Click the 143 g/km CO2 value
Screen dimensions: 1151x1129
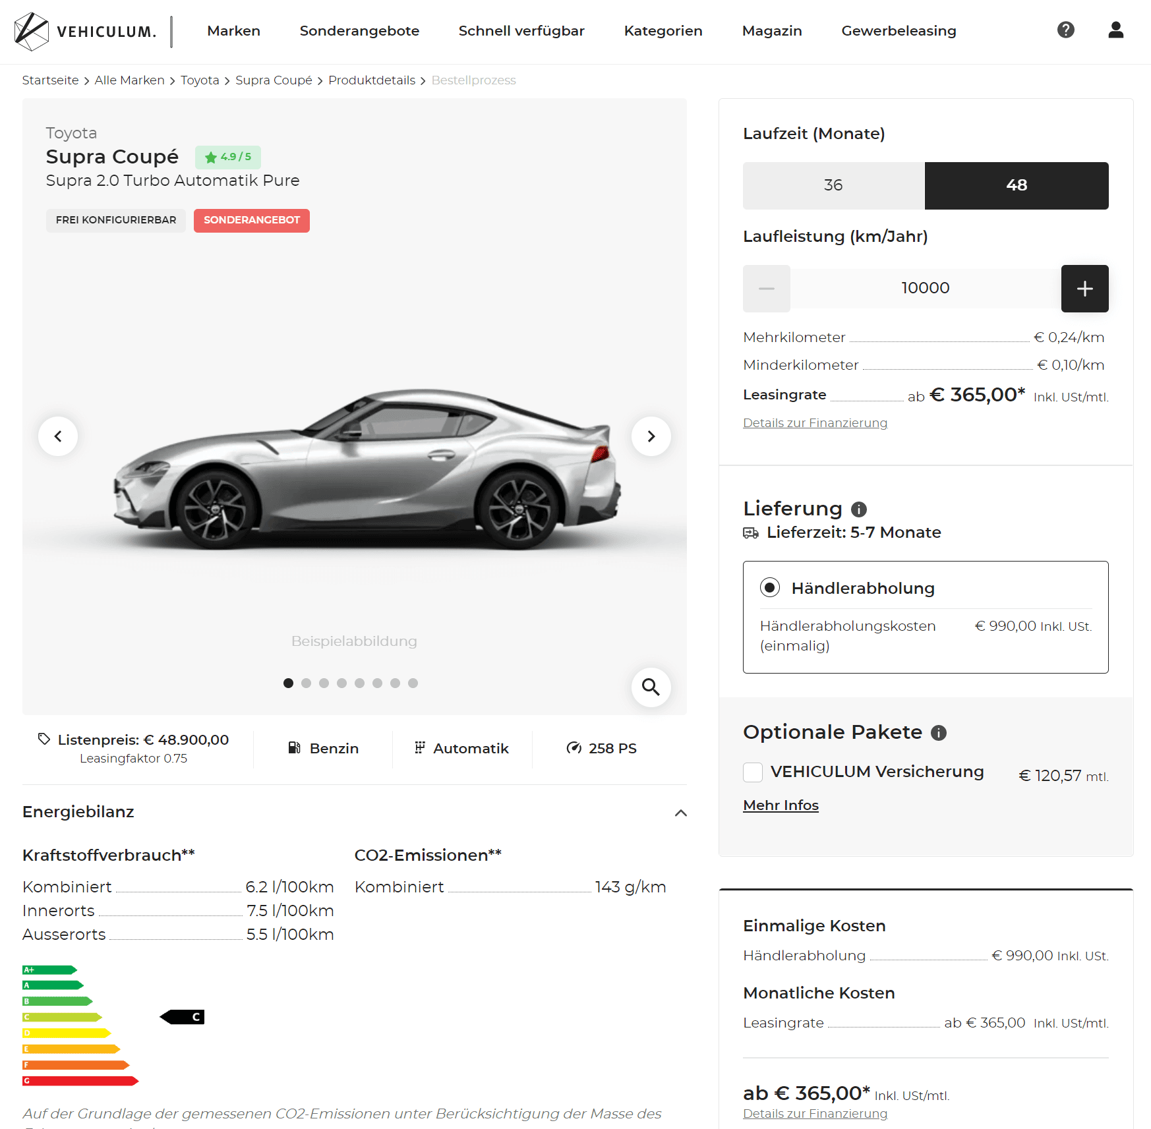click(630, 887)
